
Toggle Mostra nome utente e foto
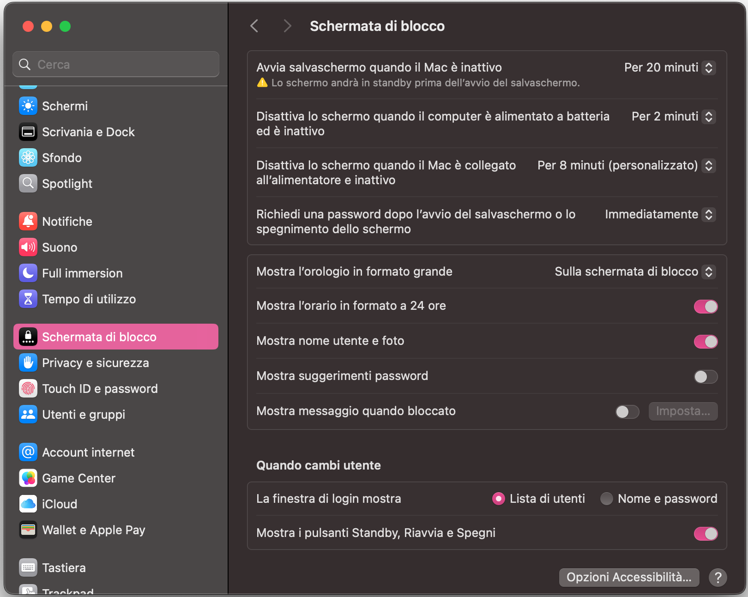pos(706,341)
